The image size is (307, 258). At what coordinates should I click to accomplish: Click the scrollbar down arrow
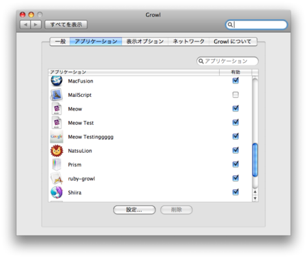tap(255, 198)
